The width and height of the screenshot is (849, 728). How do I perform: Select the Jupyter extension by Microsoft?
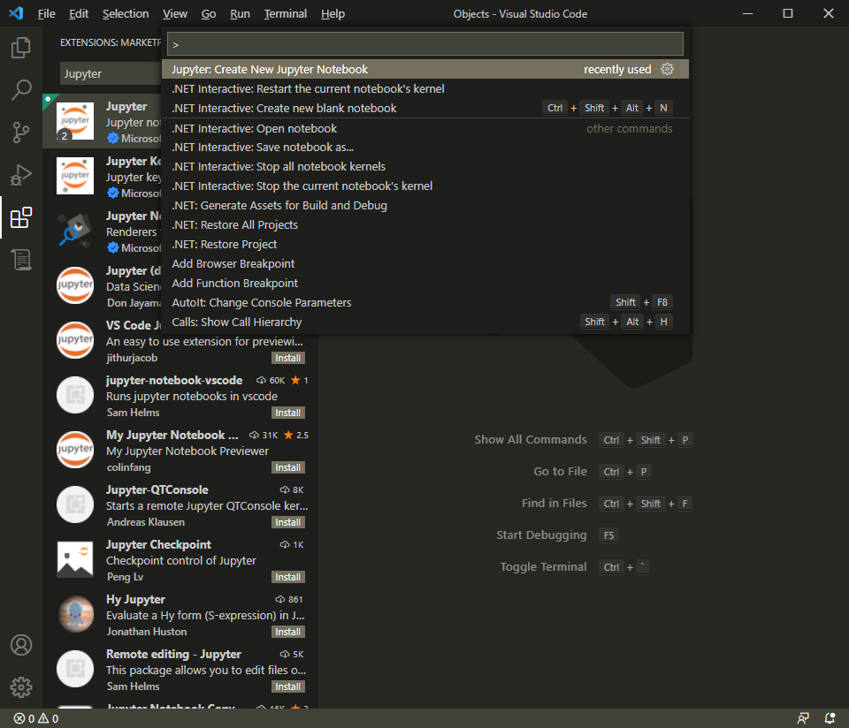point(102,121)
